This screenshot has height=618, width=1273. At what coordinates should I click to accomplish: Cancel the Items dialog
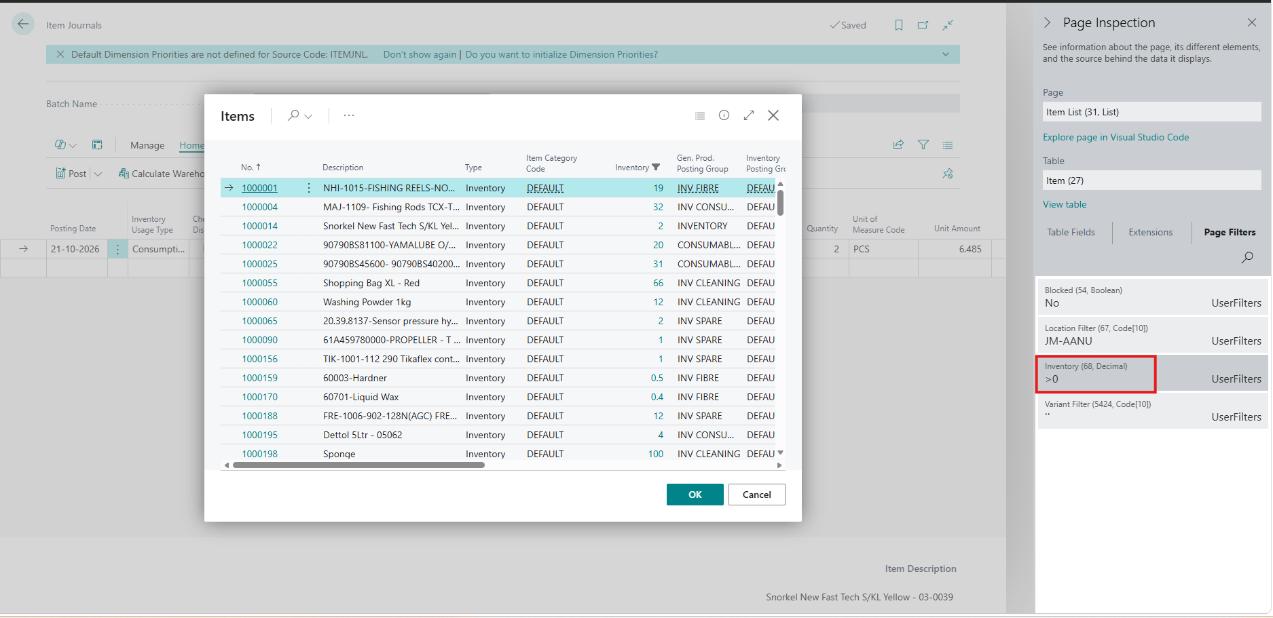(757, 495)
